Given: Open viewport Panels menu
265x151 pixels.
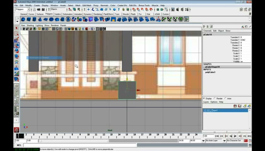Looking at the screenshot, I should [x=63, y=25].
